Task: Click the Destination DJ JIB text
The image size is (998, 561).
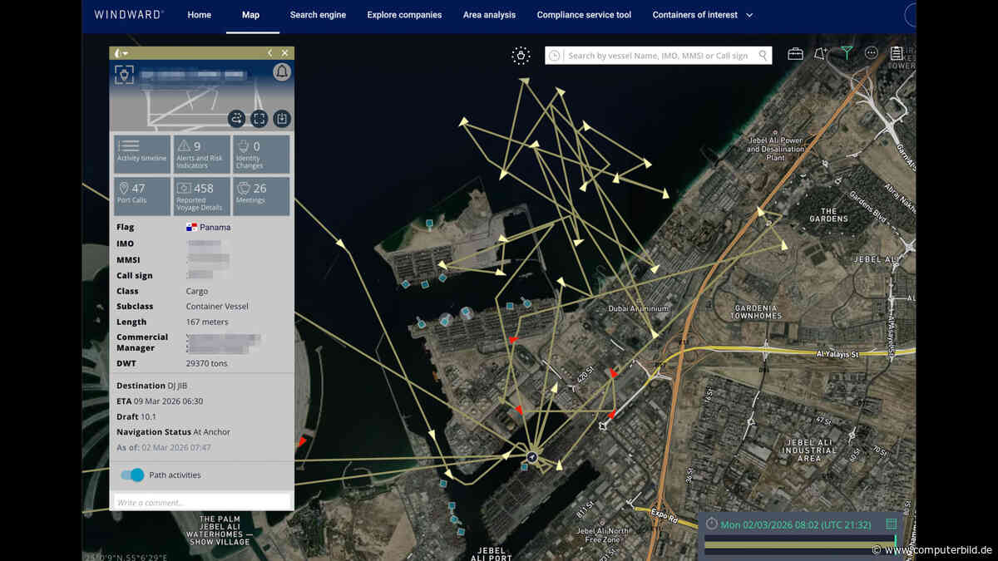Action: click(151, 386)
